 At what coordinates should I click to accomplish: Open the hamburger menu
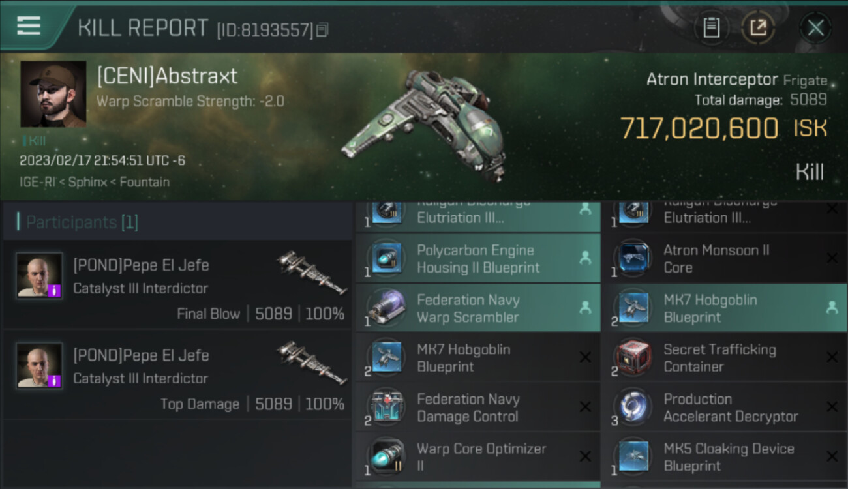29,26
